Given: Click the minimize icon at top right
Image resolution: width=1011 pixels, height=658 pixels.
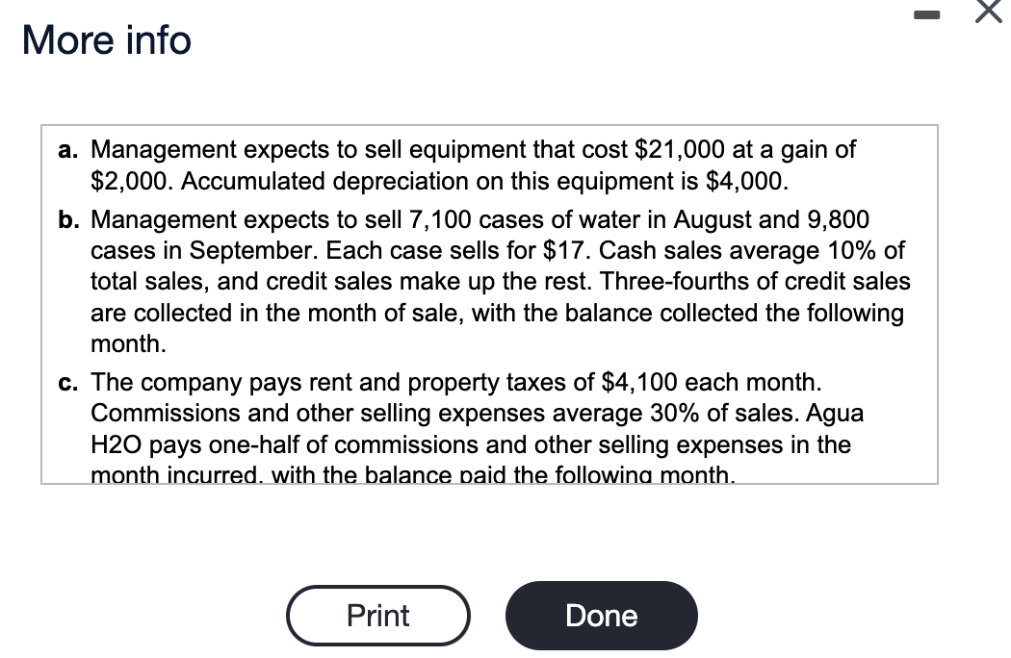Looking at the screenshot, I should [927, 13].
